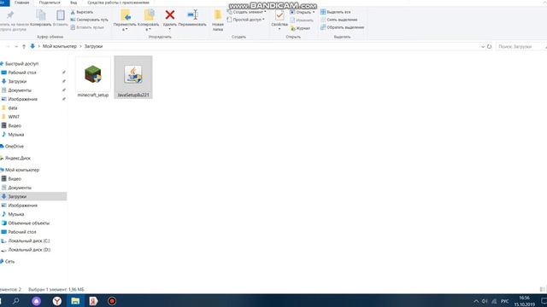Click Загрузки in the address bar path

(93, 46)
